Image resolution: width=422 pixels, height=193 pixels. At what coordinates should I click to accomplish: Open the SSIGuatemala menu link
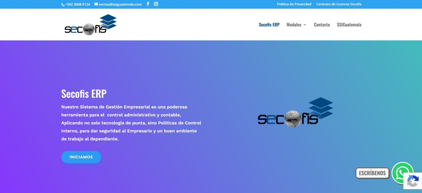click(x=349, y=25)
